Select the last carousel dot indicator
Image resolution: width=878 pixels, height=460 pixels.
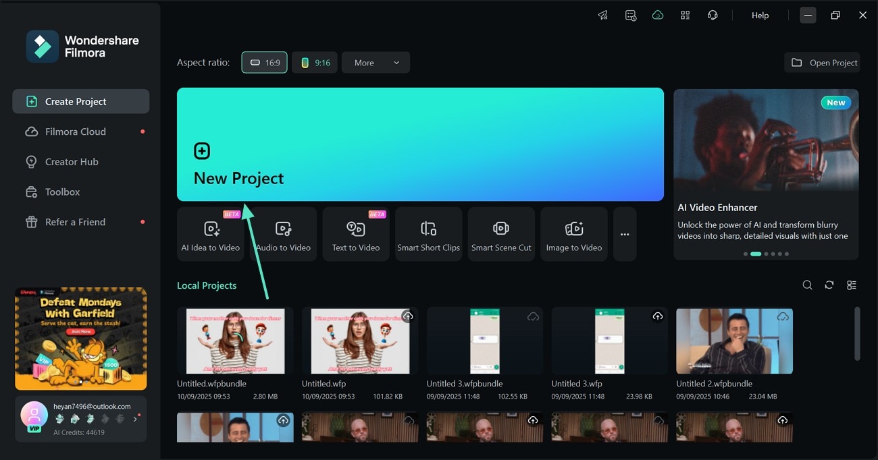(x=787, y=254)
